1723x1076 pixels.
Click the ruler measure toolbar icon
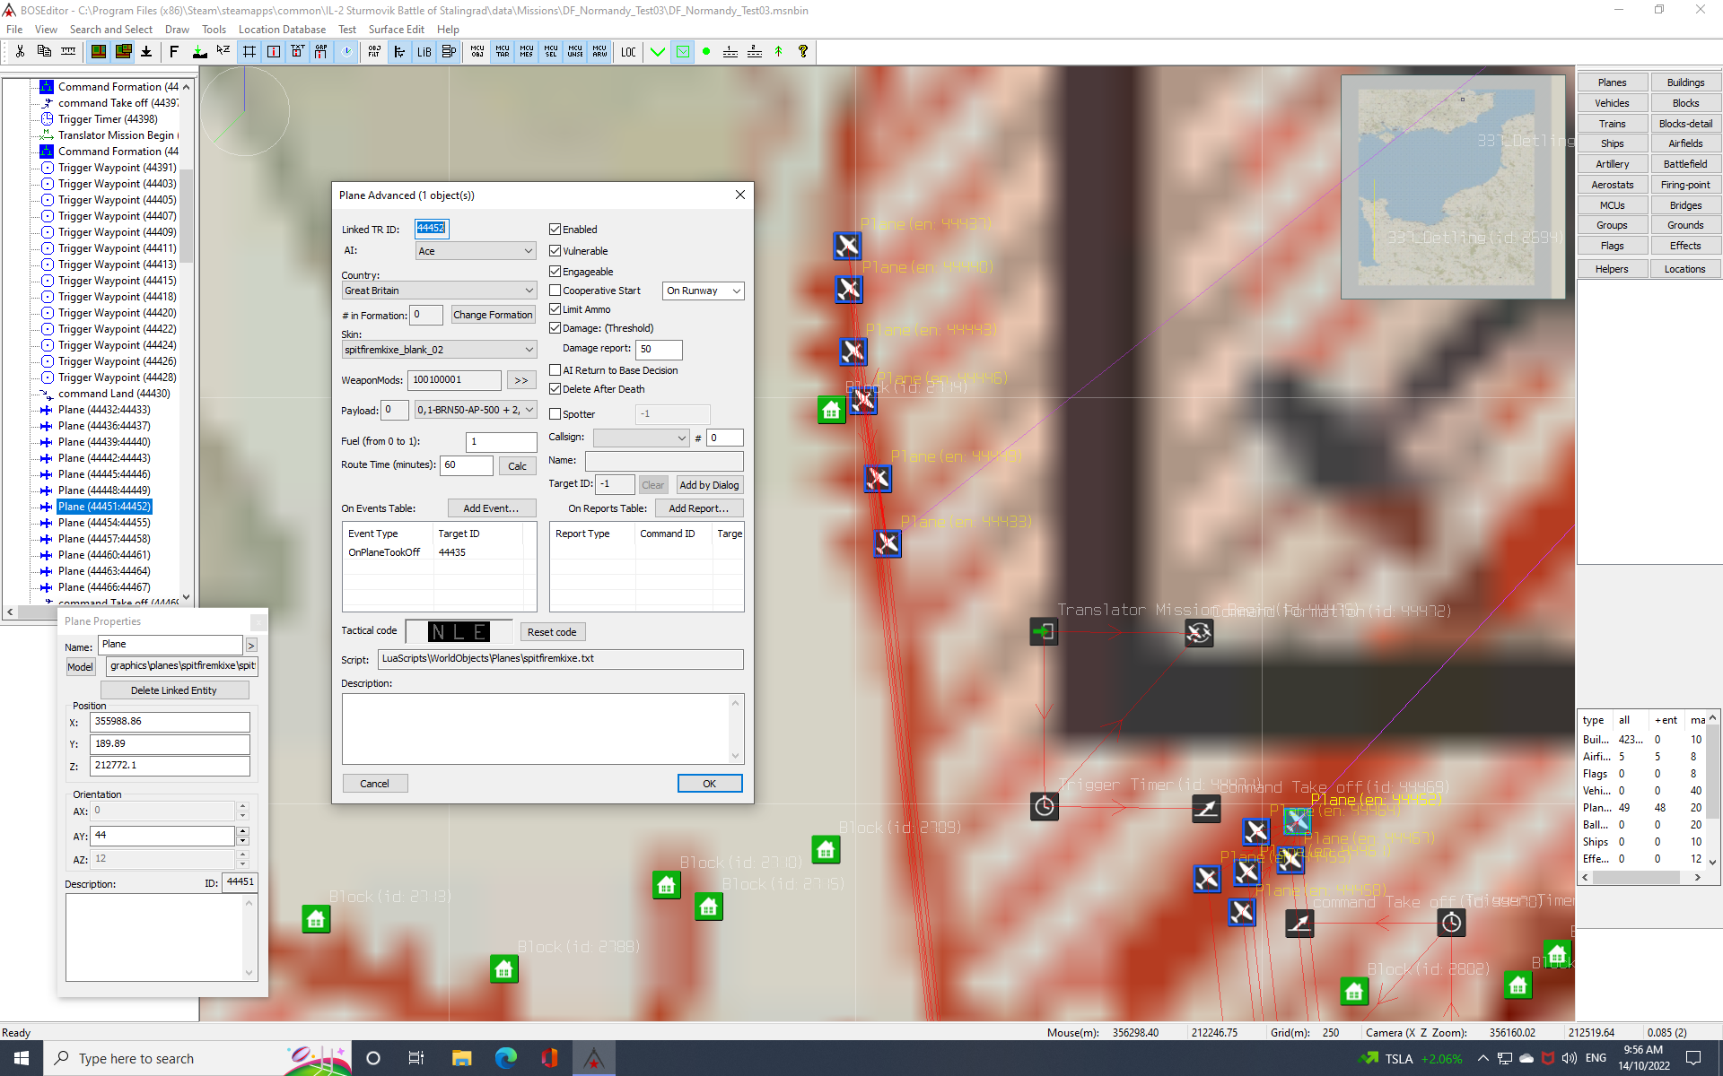[68, 52]
